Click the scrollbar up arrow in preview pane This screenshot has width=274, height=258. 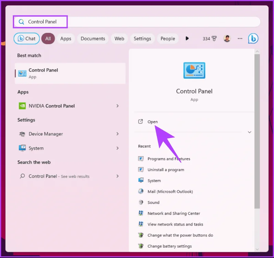point(257,51)
